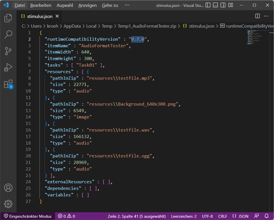Close the stimulus.json tab
This screenshot has width=274, height=220.
(57, 16)
